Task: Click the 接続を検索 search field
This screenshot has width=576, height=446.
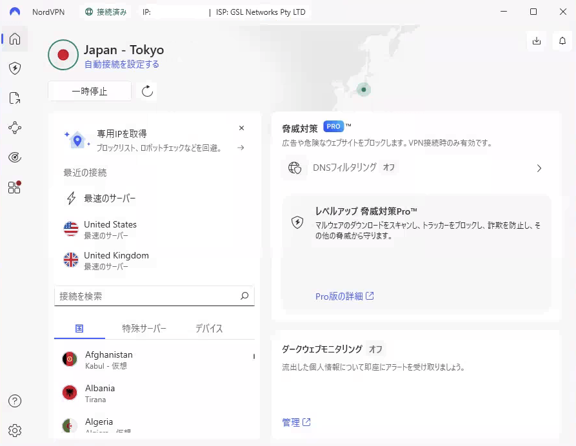Action: coord(147,296)
